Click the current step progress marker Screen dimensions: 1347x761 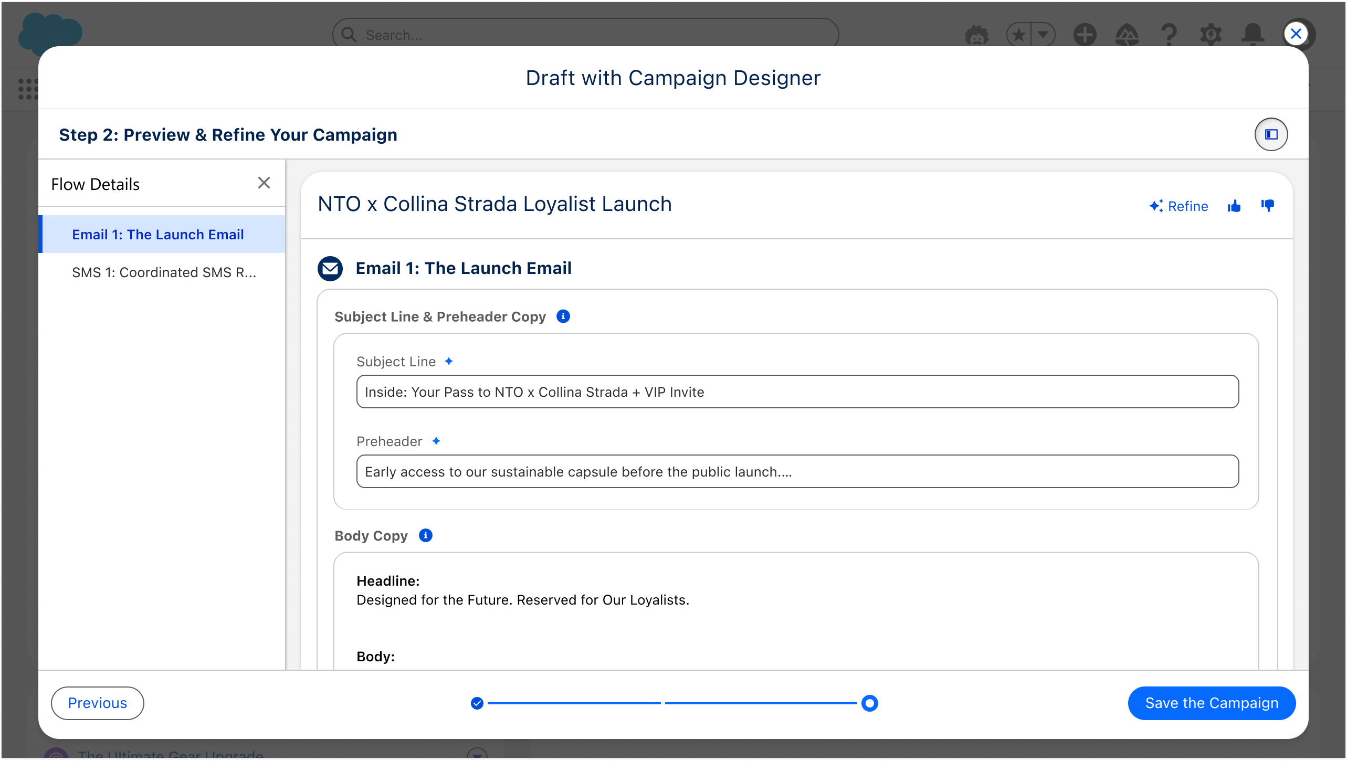pyautogui.click(x=870, y=703)
